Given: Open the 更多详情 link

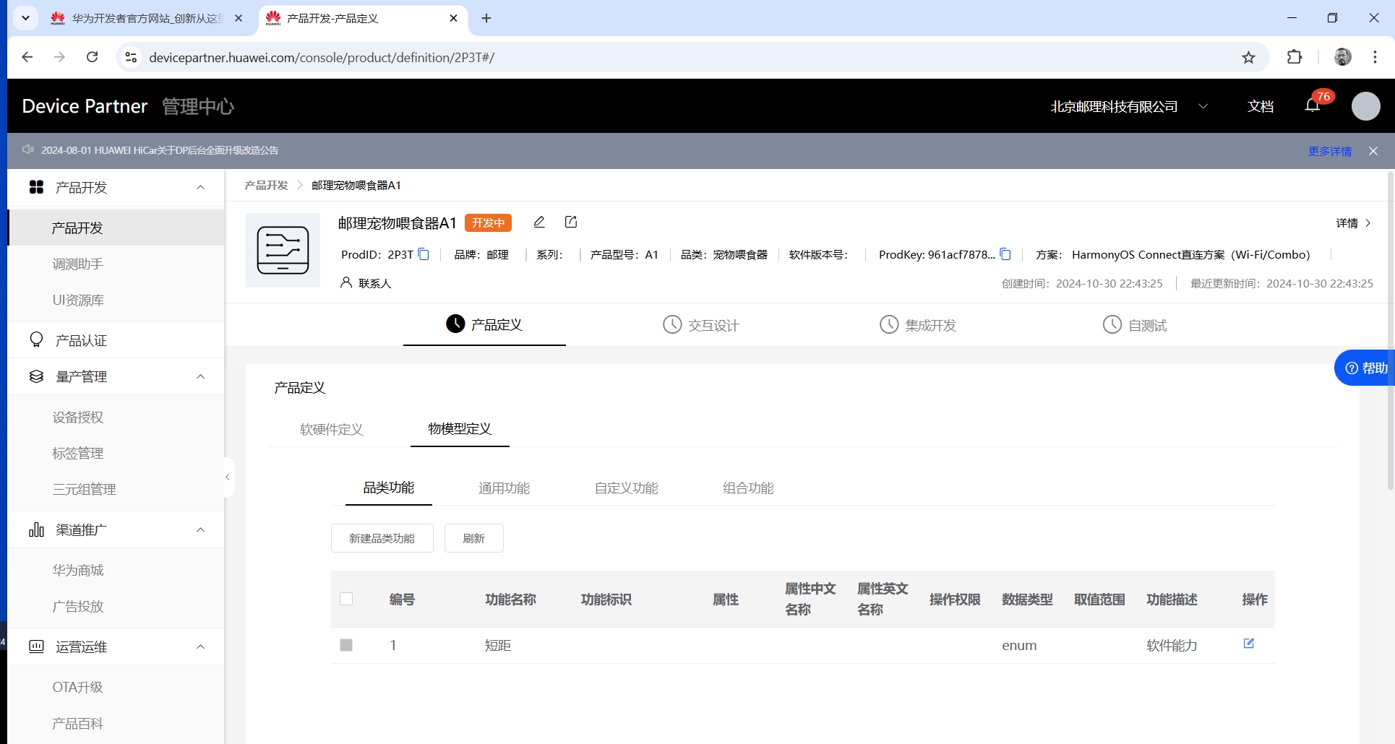Looking at the screenshot, I should (1329, 151).
